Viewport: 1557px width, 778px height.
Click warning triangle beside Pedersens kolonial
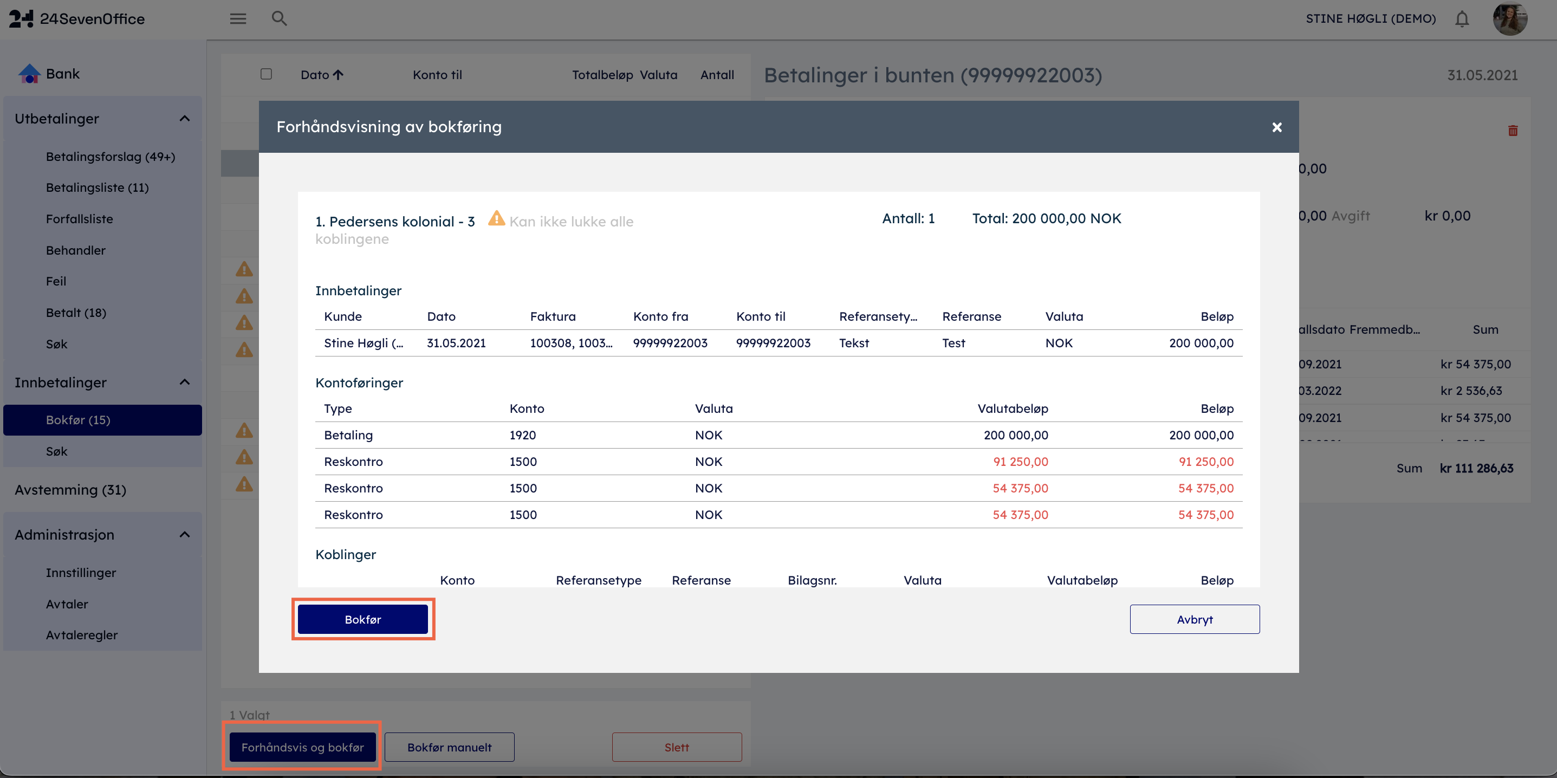(496, 218)
